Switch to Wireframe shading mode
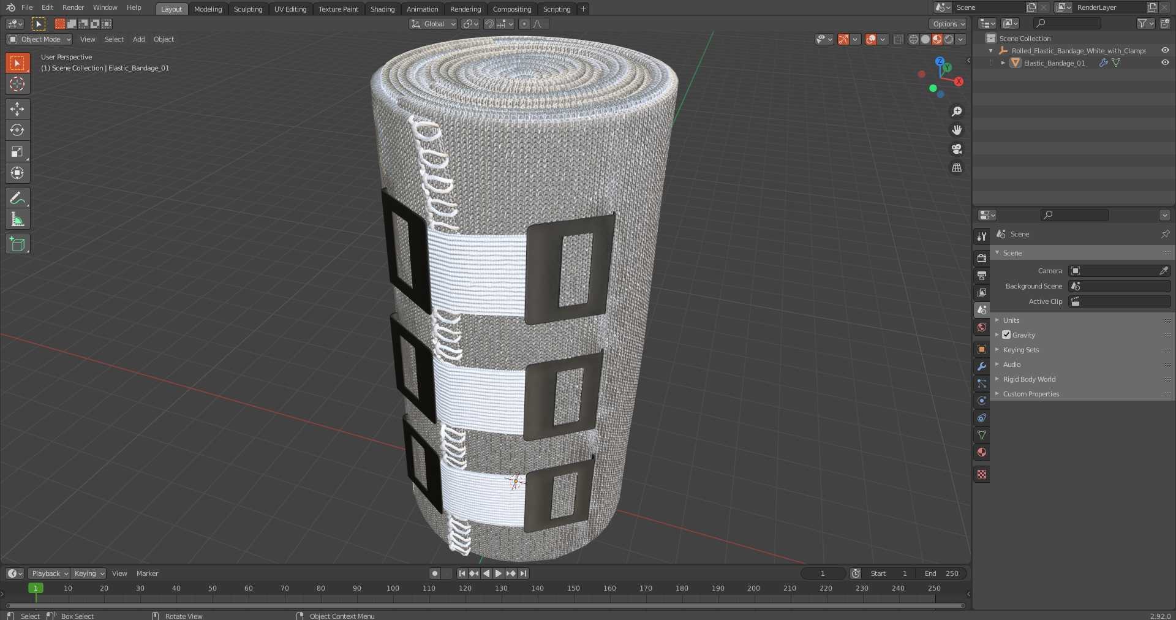 point(914,39)
